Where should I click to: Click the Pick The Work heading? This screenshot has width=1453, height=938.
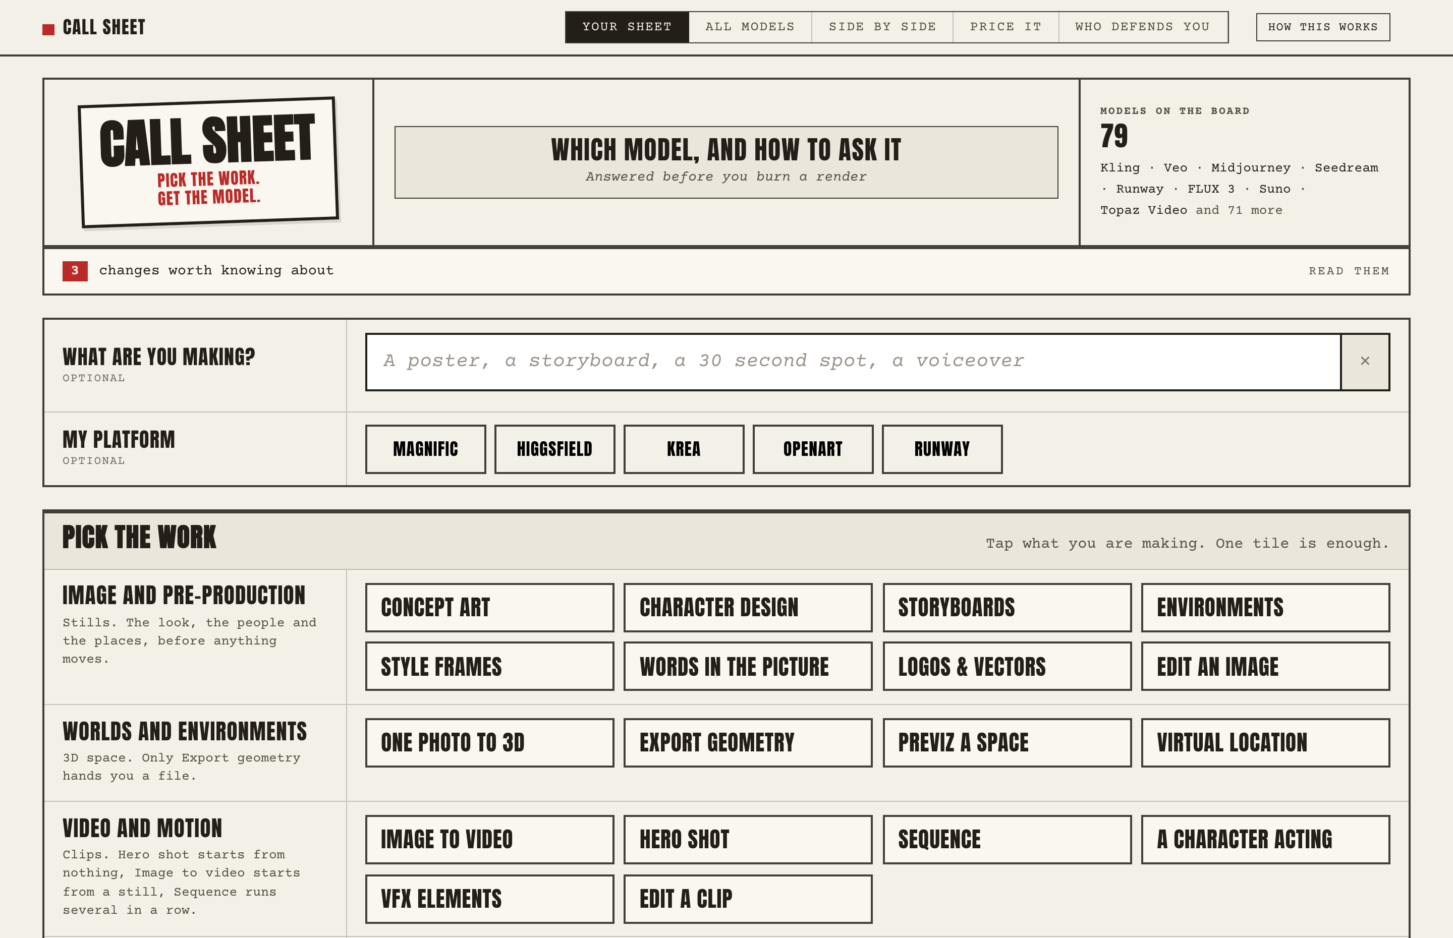139,537
